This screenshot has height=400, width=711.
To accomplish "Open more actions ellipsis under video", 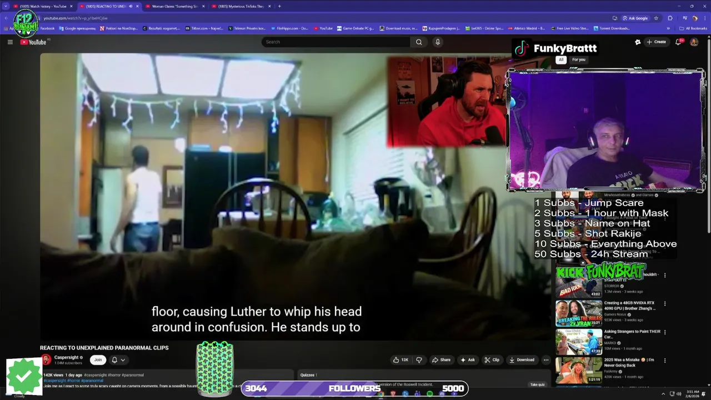I will [x=546, y=359].
